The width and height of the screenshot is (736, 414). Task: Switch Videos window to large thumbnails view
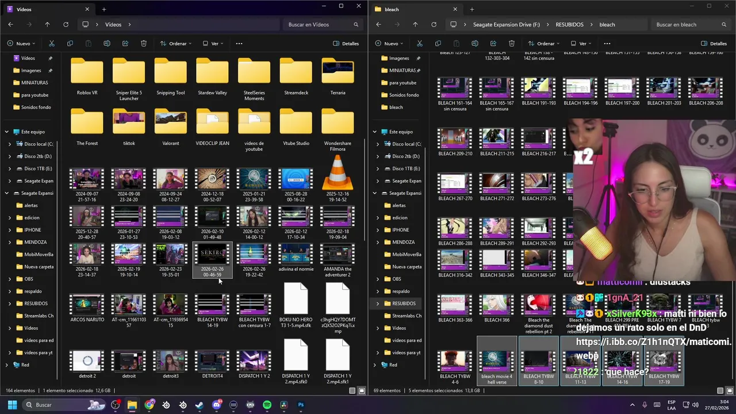[x=362, y=390]
